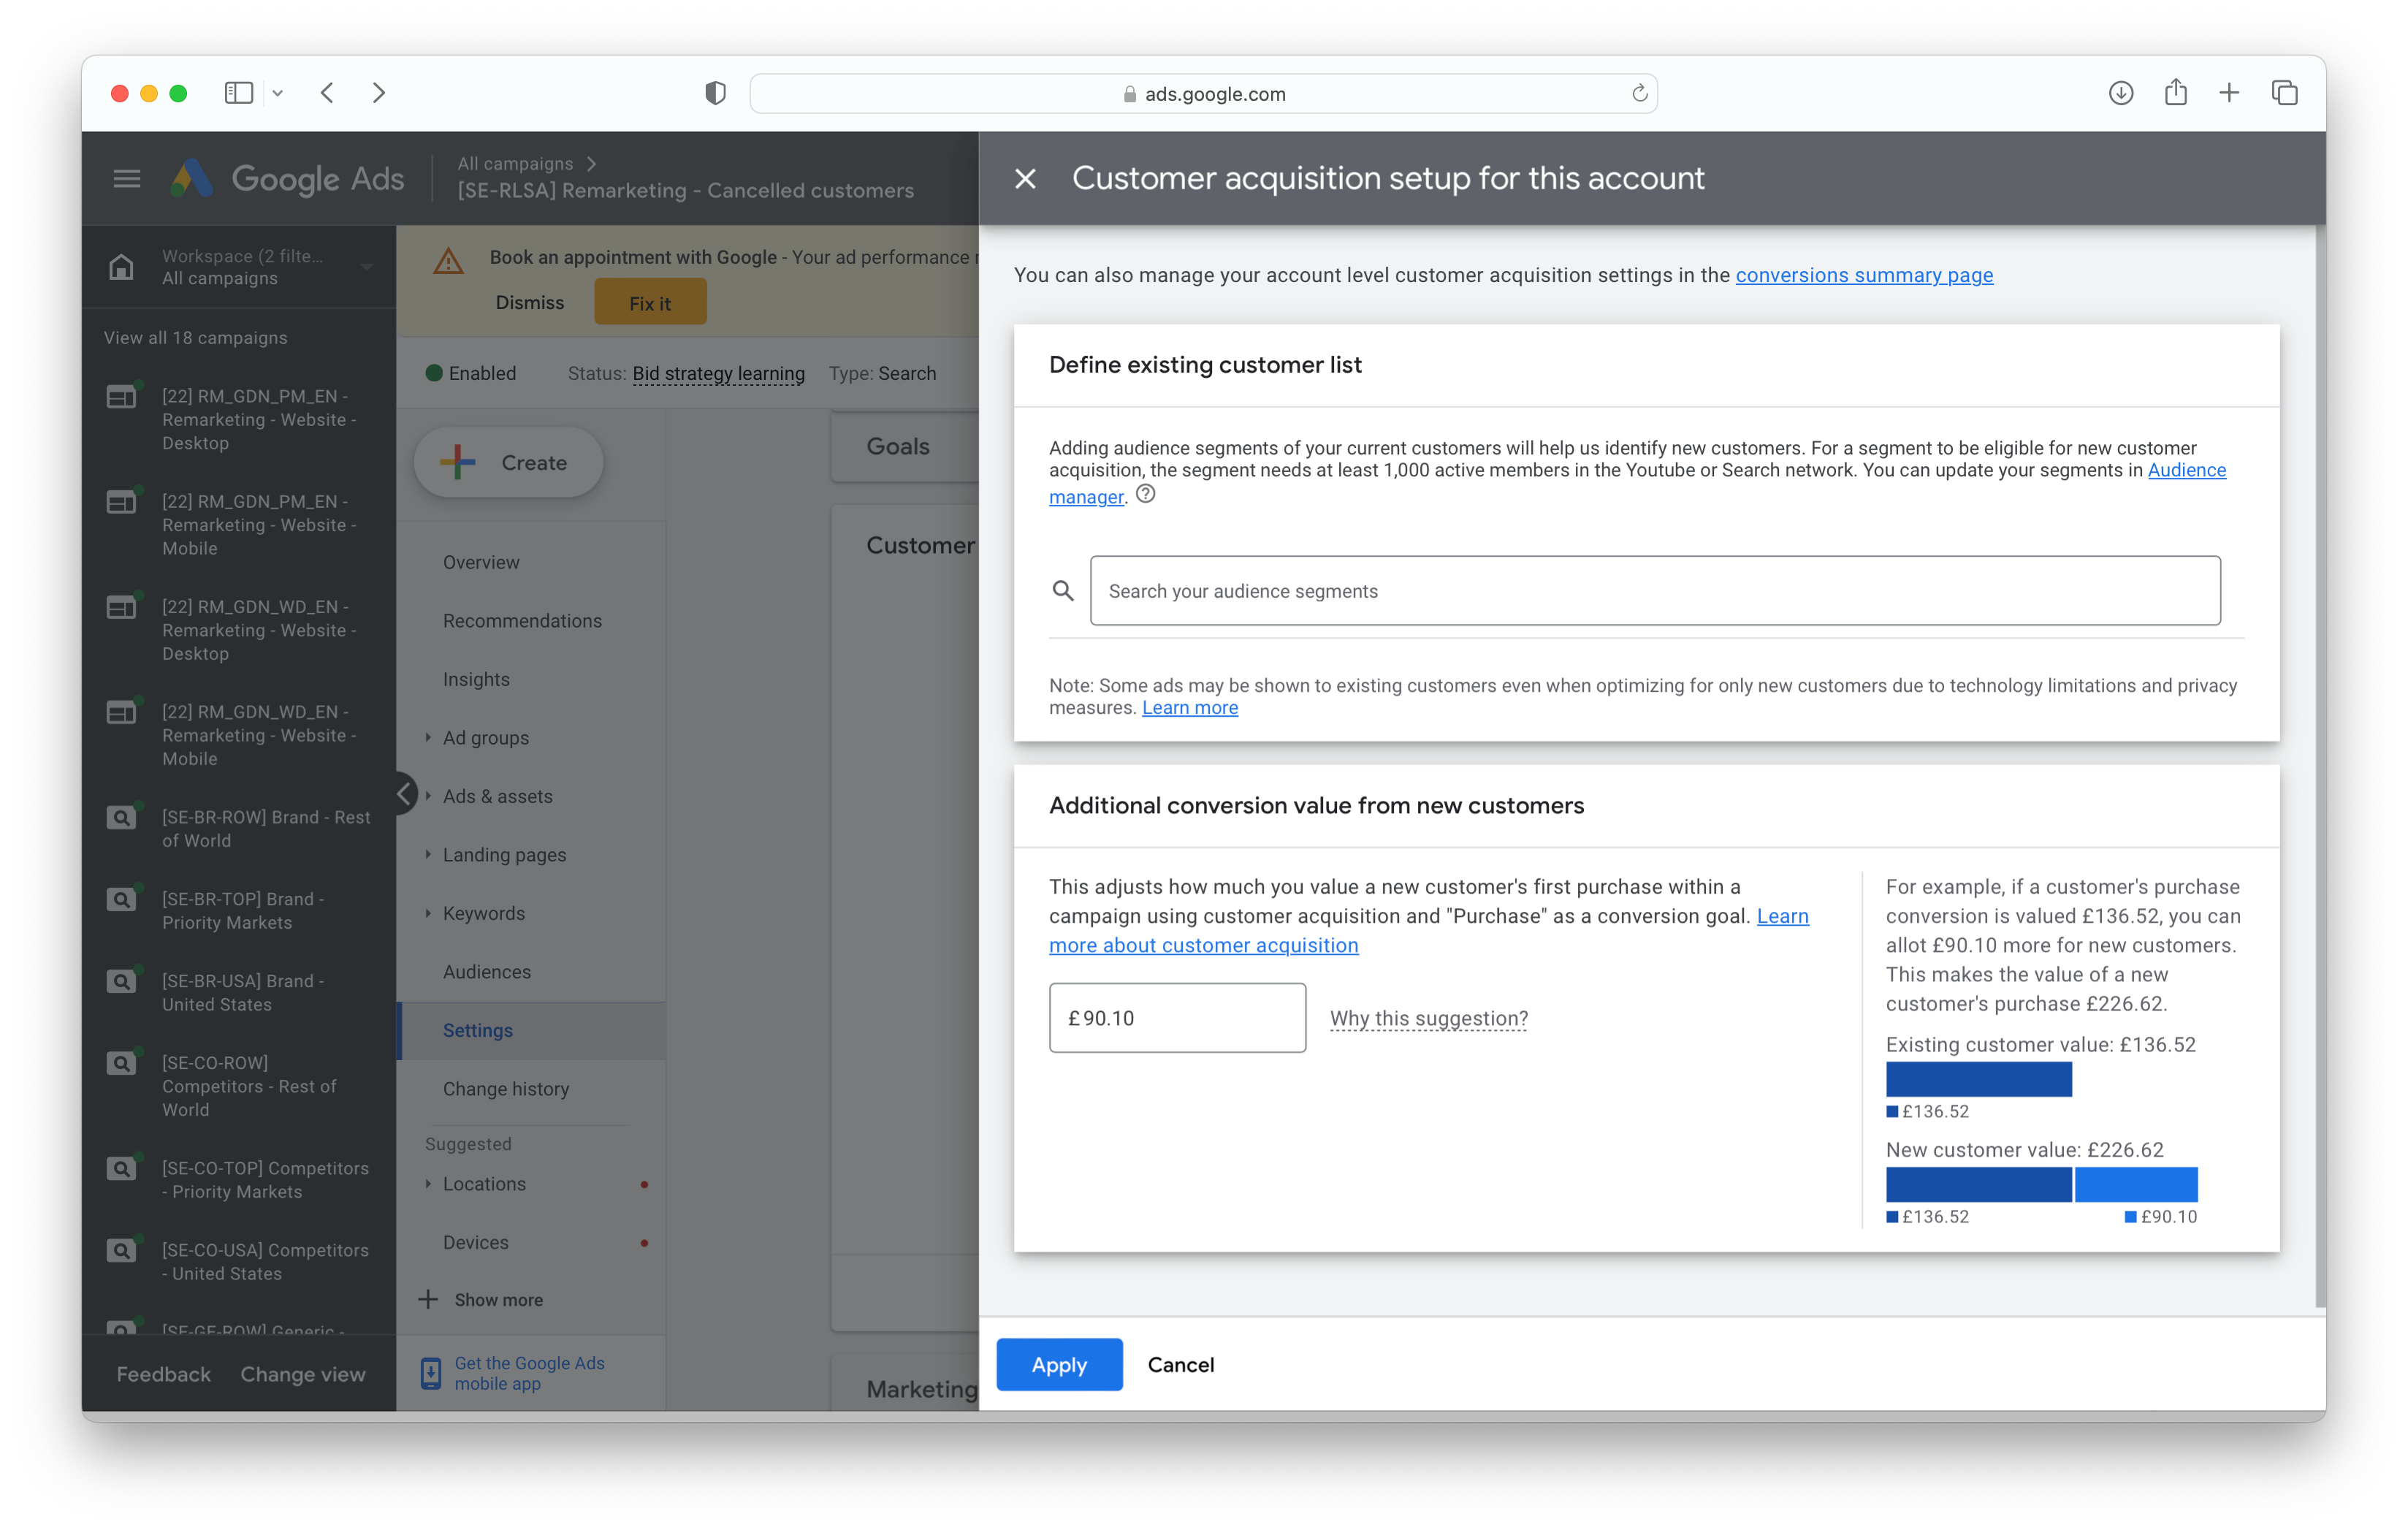Open the hamburger main menu icon

click(127, 179)
